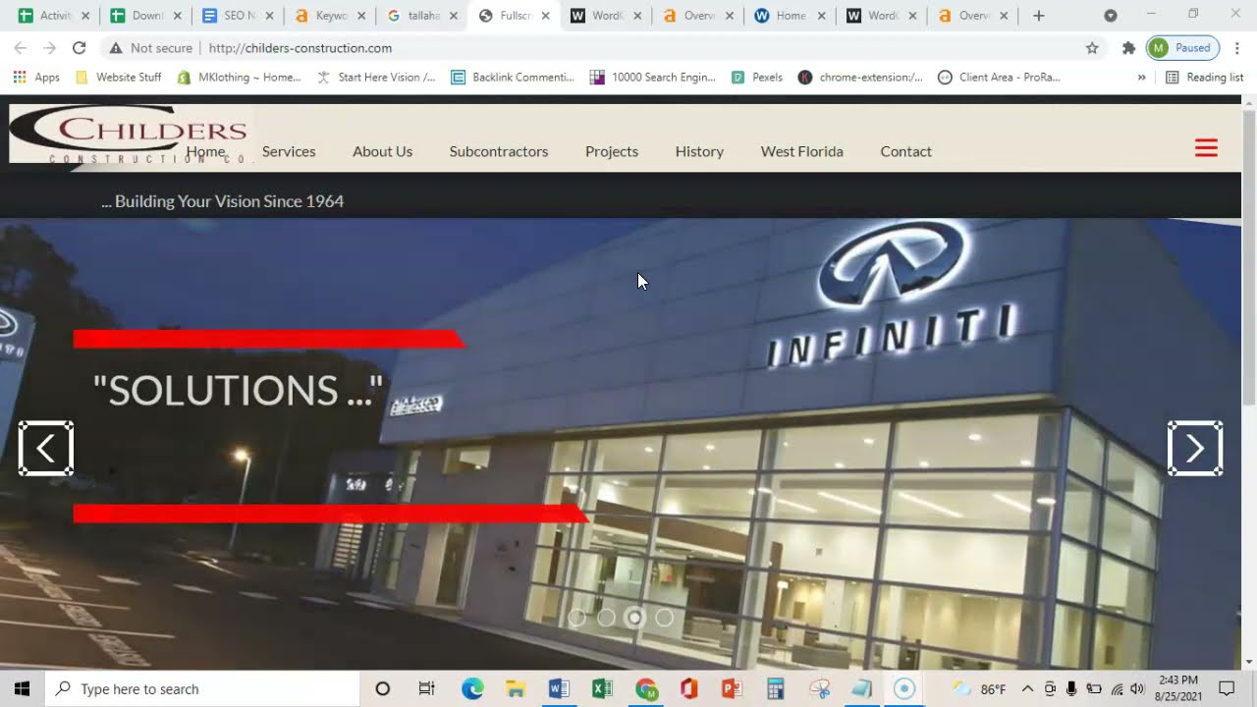
Task: Open a new tab with the plus button
Action: (1039, 16)
